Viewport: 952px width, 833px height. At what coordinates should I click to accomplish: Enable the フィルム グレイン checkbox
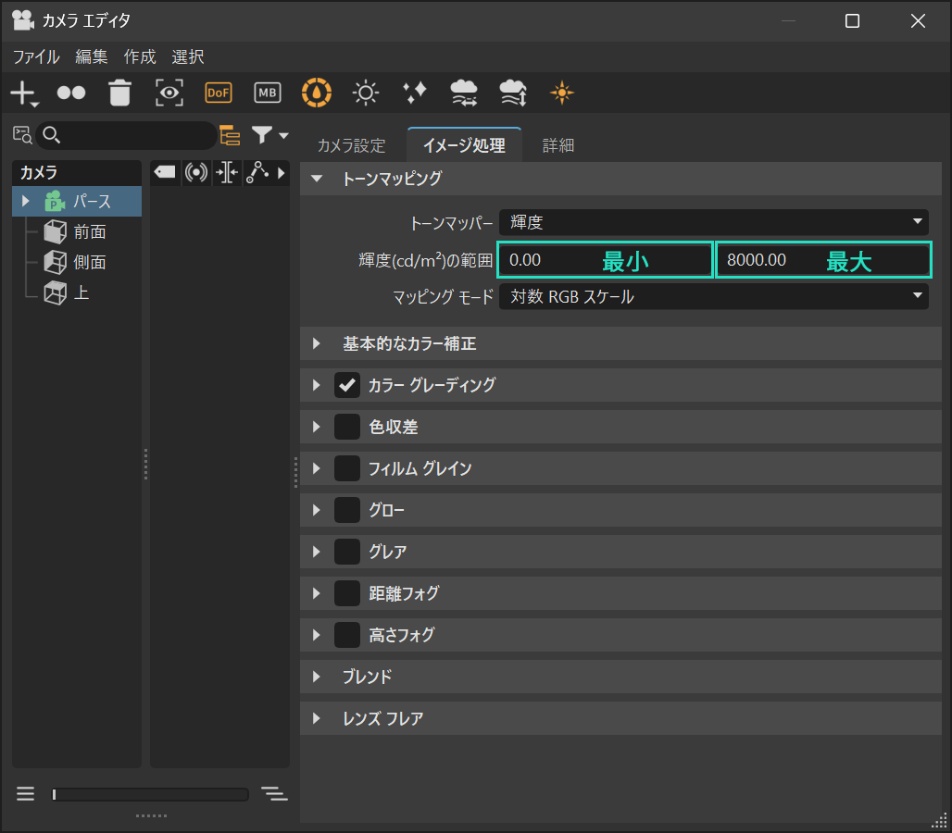pyautogui.click(x=347, y=468)
